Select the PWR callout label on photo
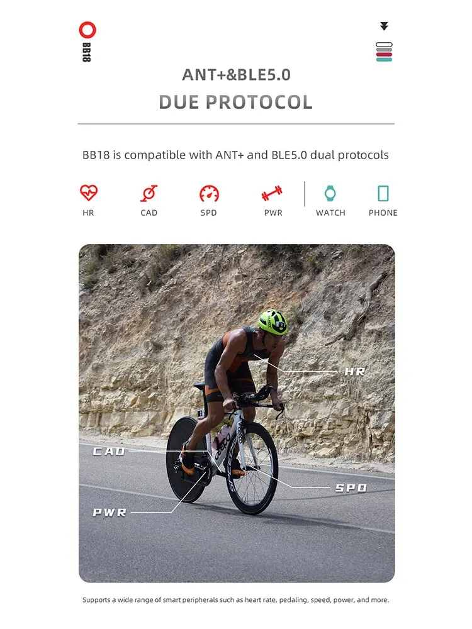Image resolution: width=472 pixels, height=629 pixels. point(110,512)
